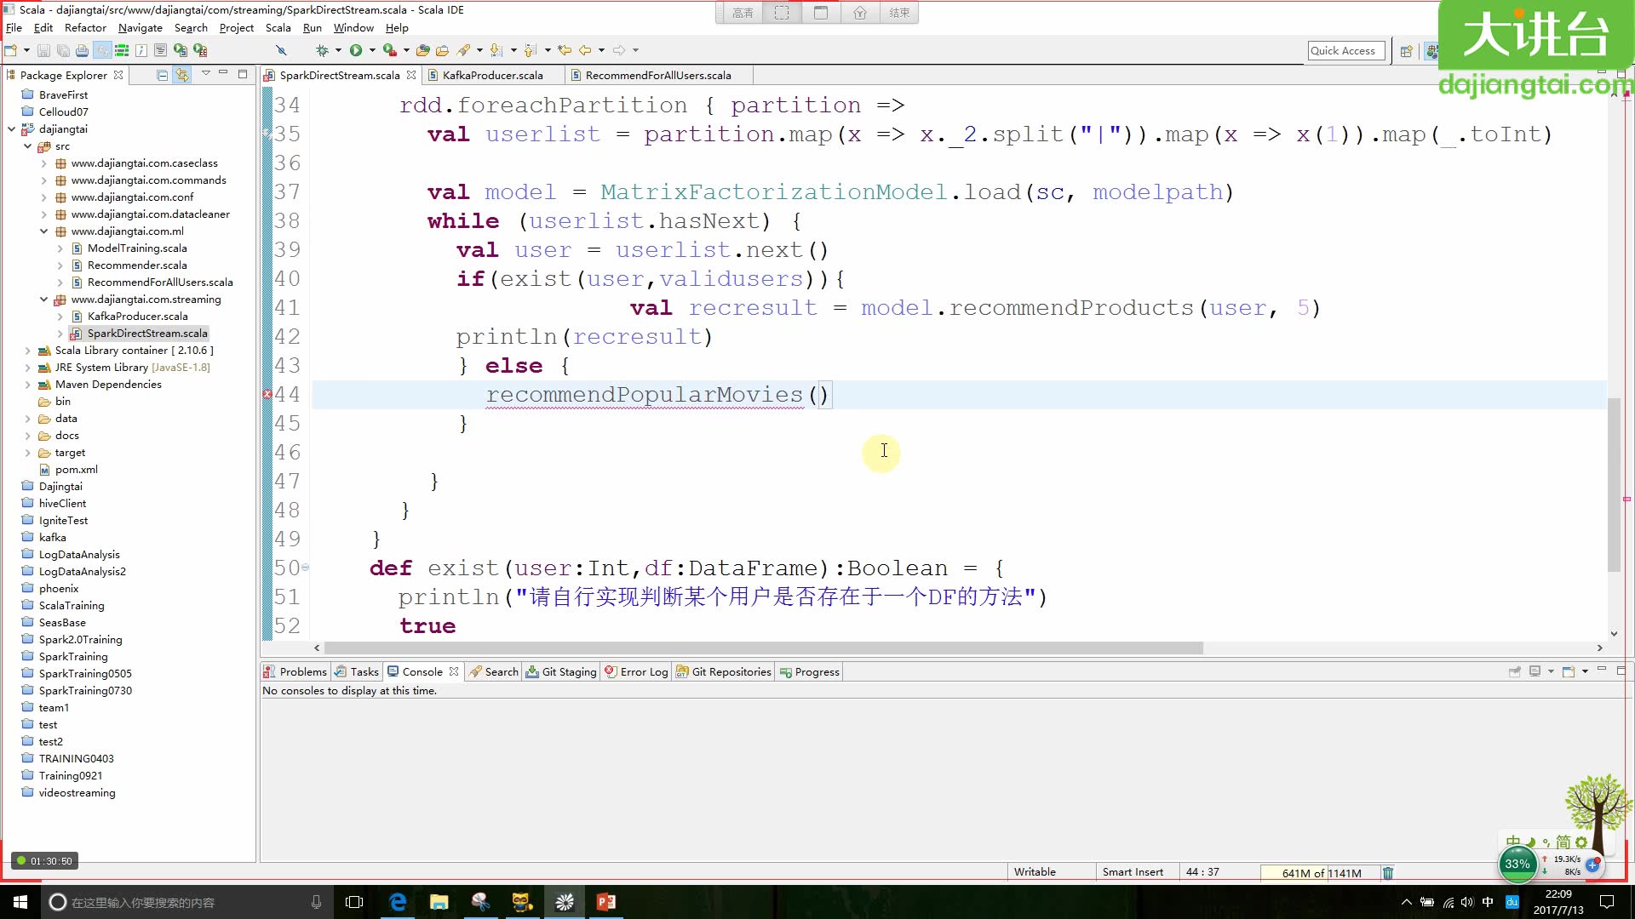The width and height of the screenshot is (1635, 919).
Task: Toggle code folding on line 50
Action: coord(305,568)
